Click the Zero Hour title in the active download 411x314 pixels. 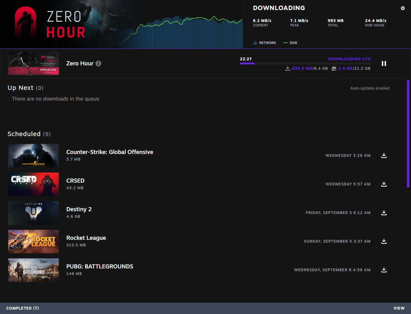(80, 63)
